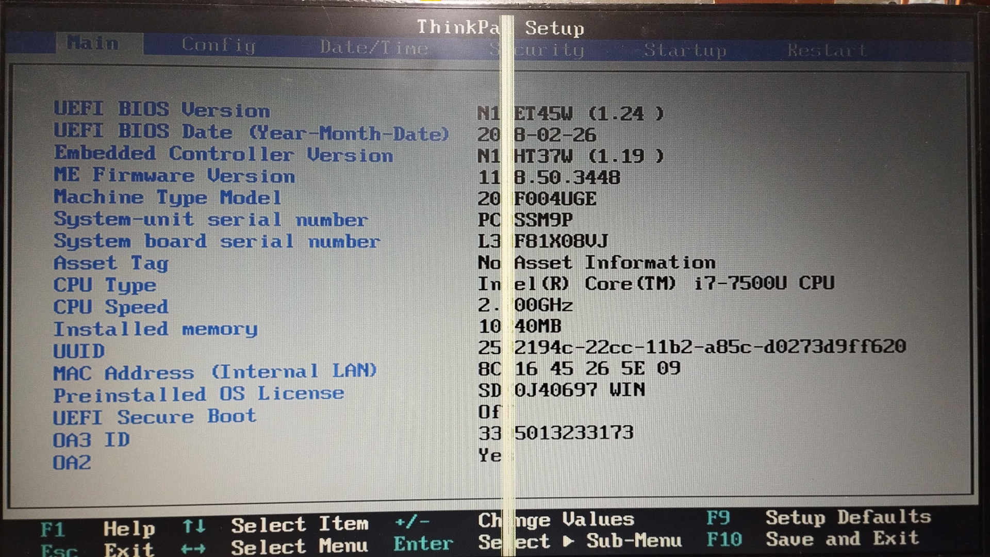Select the CPU Type row
The height and width of the screenshot is (557, 990).
click(x=105, y=285)
